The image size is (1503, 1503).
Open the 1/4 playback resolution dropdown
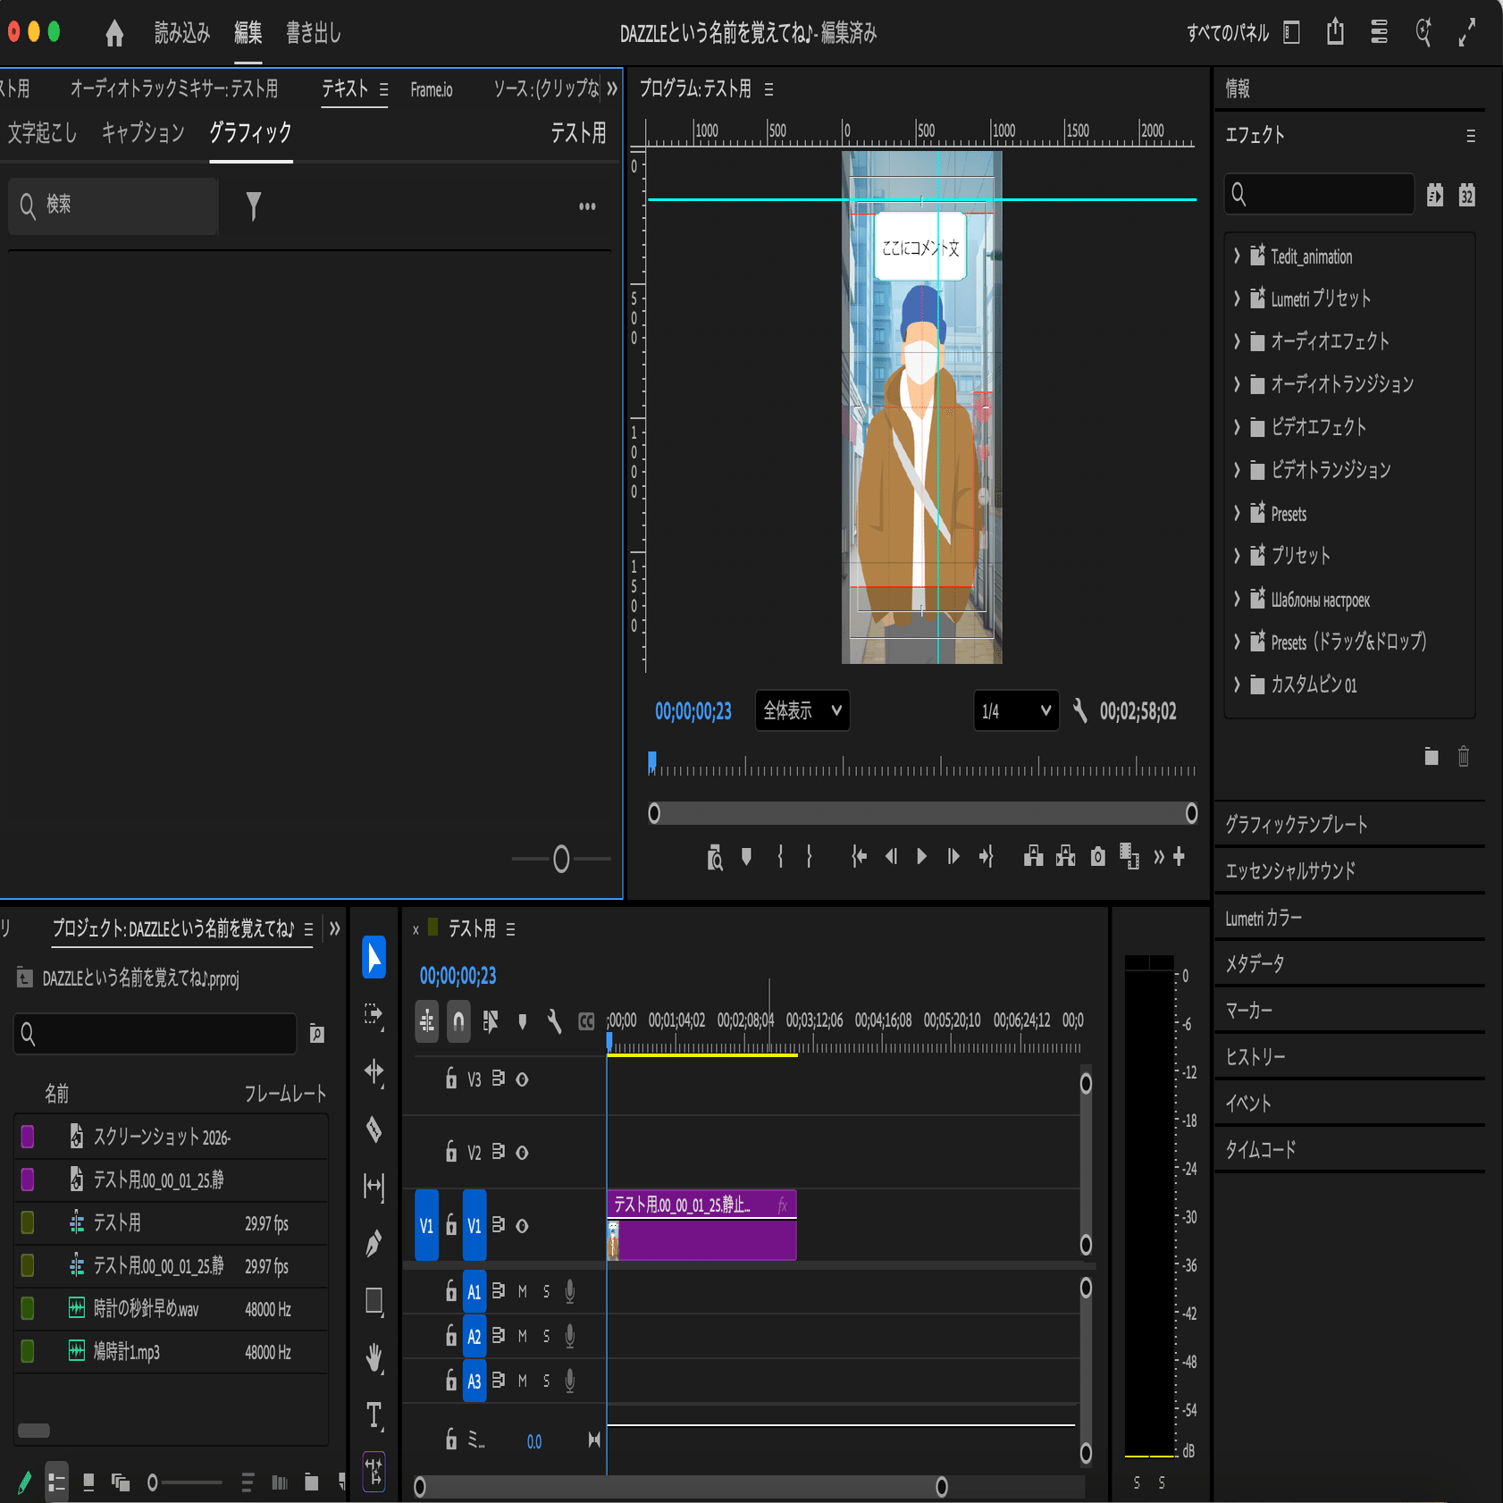1016,710
